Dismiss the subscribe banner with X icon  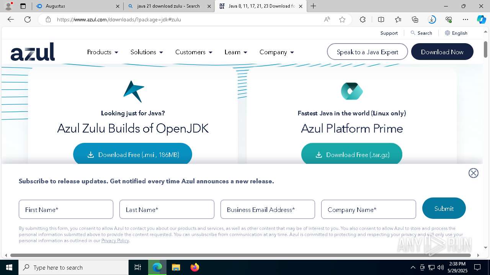pos(474,173)
